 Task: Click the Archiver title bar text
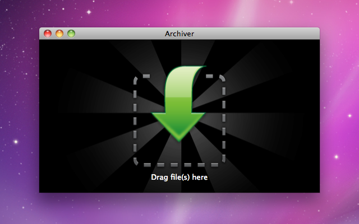coord(179,34)
